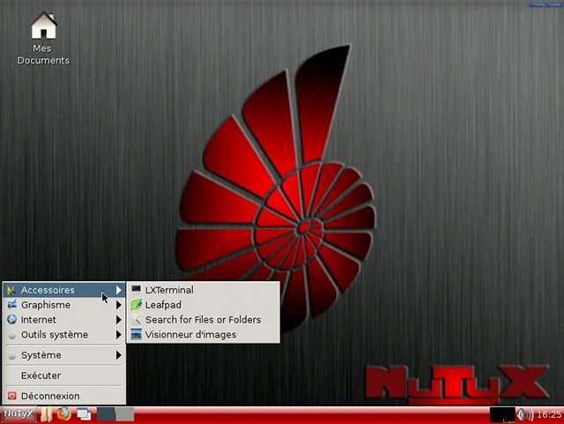Click the Leafpad green leaf icon
564x424 pixels.
(136, 304)
